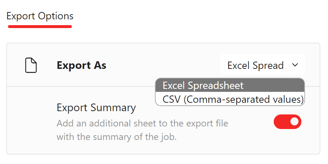The width and height of the screenshot is (328, 164).
Task: Select CSV (Comma-separated values) option
Action: pyautogui.click(x=230, y=99)
